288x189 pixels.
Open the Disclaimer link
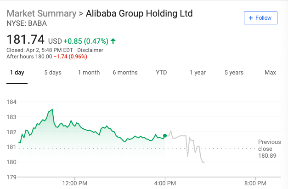point(90,50)
